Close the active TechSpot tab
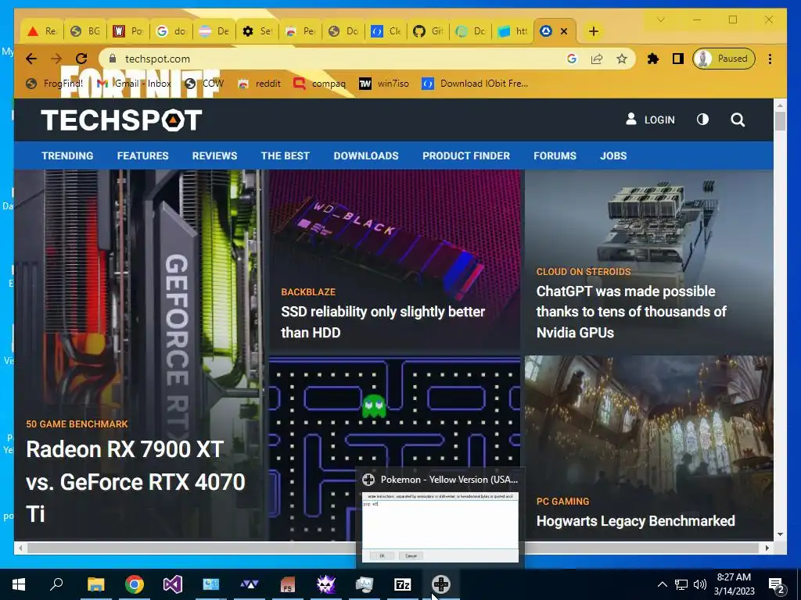The image size is (801, 600). [x=564, y=31]
